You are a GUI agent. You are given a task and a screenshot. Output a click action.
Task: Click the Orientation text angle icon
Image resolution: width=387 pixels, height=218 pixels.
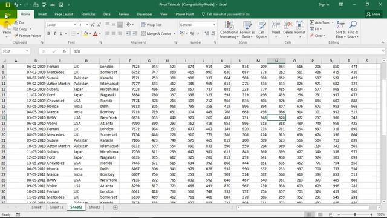[129, 25]
